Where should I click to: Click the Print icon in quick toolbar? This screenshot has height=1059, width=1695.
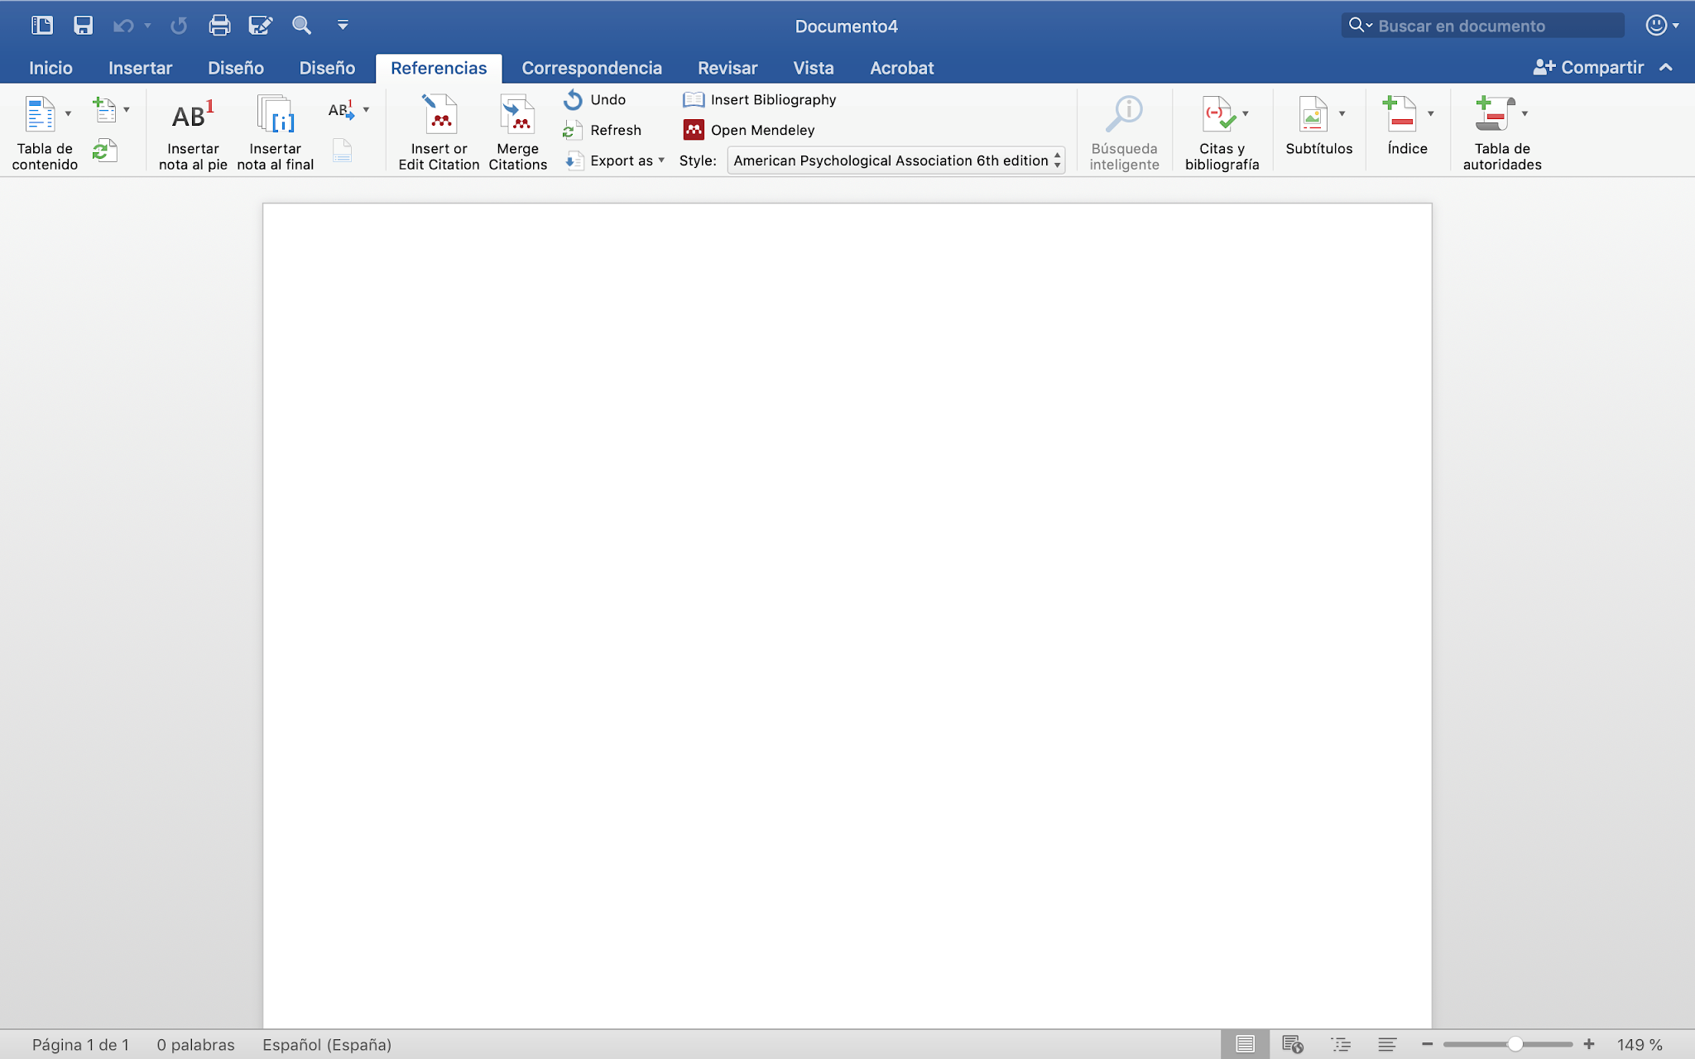tap(219, 26)
